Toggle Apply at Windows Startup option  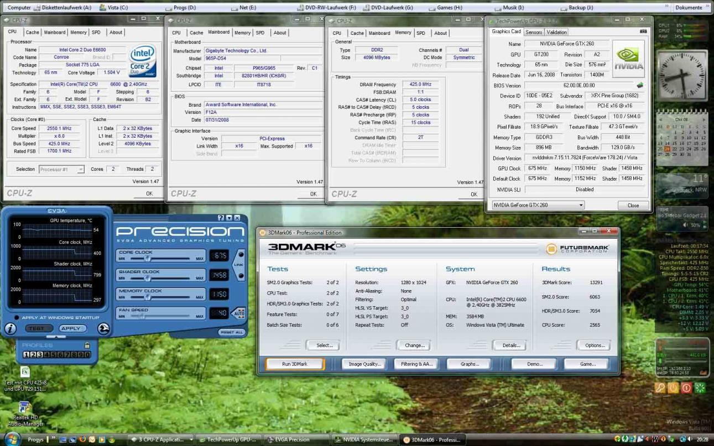[x=18, y=318]
